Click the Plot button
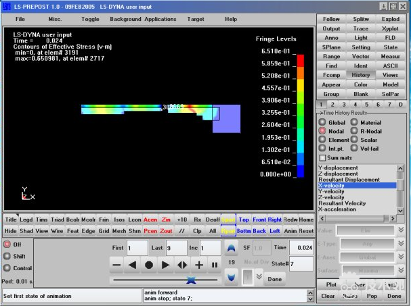Screen dimensions: 411x306 [330, 285]
